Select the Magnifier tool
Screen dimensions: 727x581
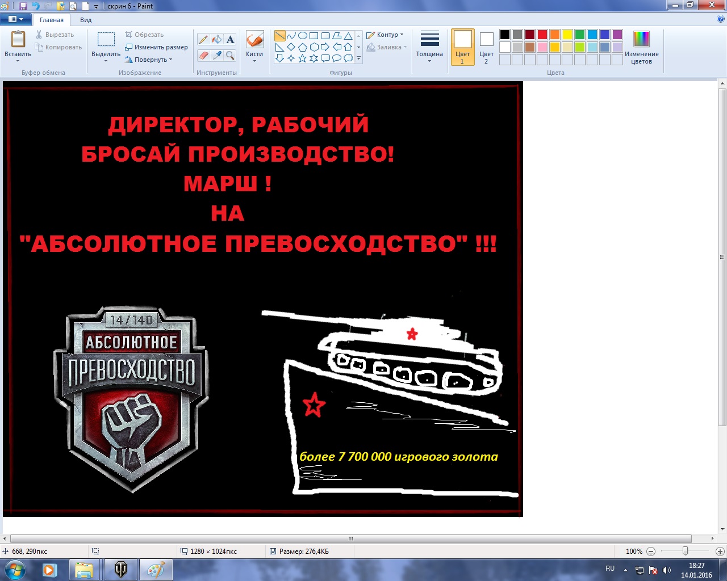point(230,55)
